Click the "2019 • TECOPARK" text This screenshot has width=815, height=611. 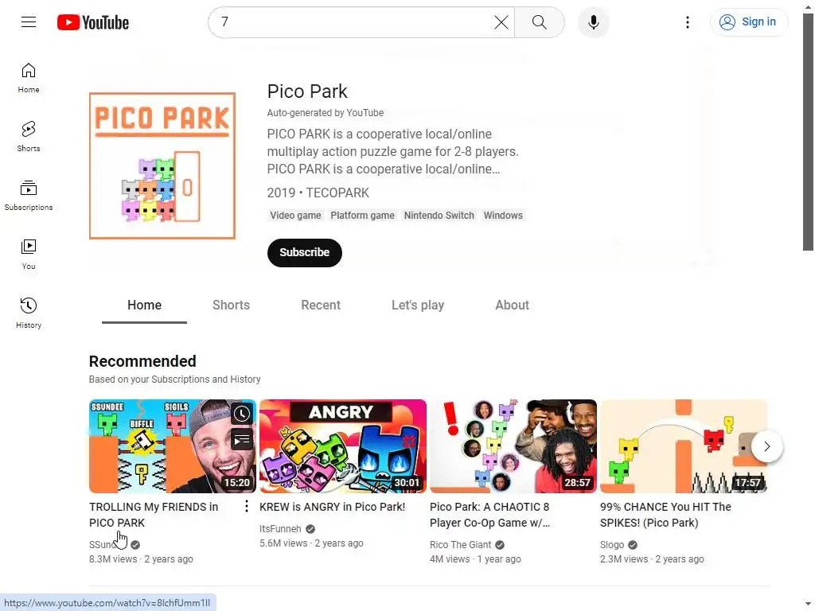coord(318,193)
